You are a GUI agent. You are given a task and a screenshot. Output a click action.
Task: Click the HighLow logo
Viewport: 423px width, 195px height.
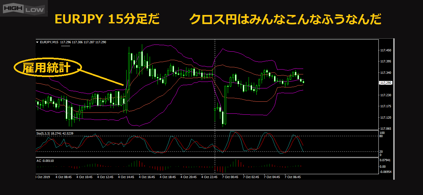[24, 9]
